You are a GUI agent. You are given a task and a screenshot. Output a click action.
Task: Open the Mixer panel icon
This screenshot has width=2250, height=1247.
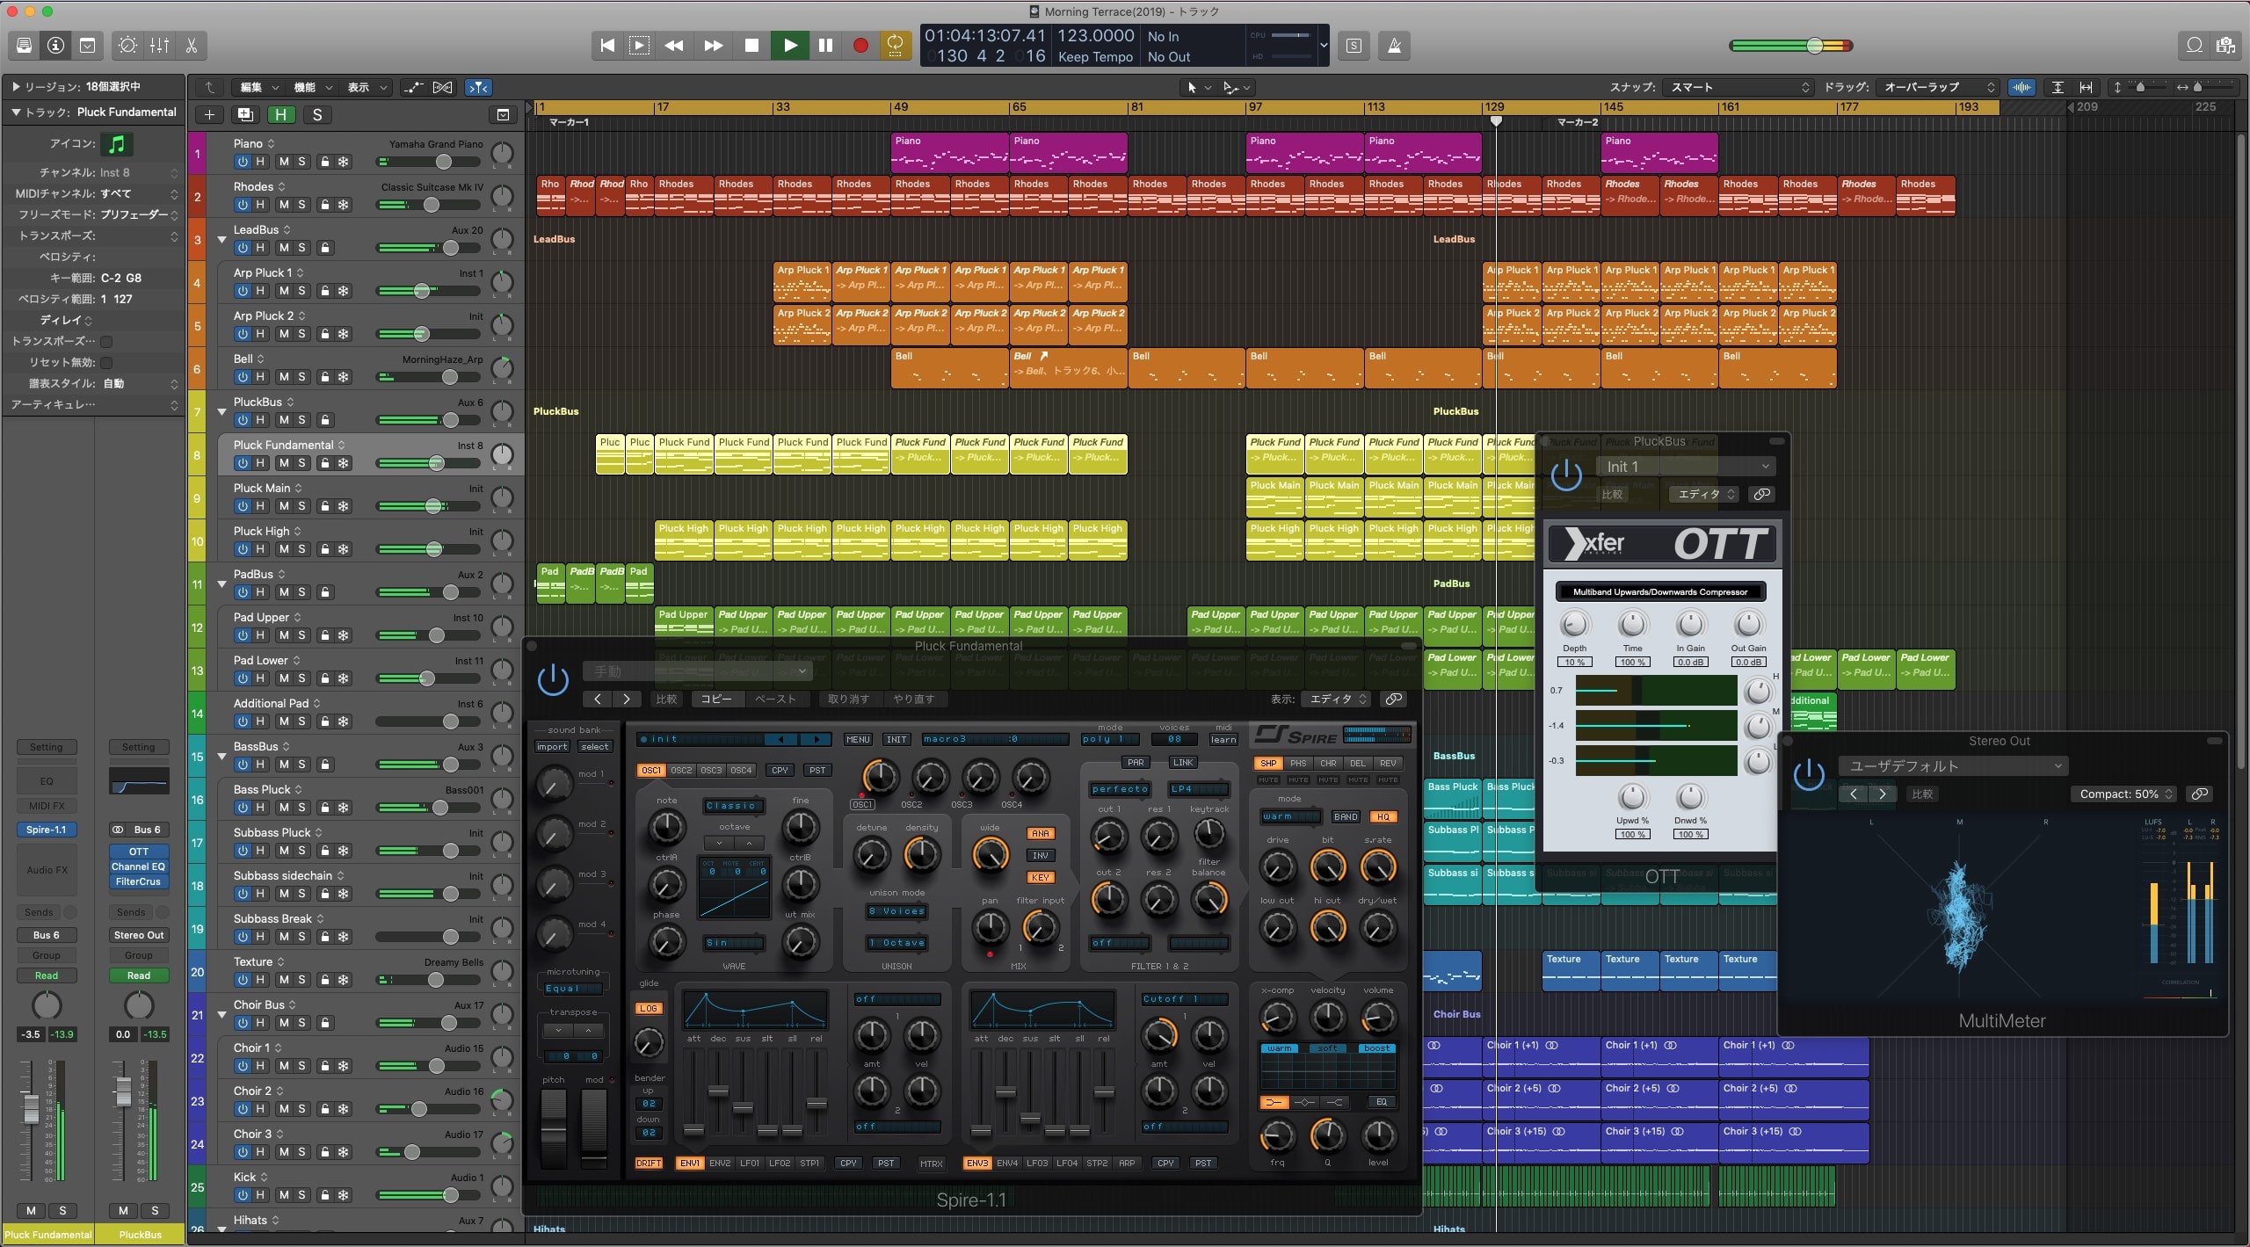159,46
